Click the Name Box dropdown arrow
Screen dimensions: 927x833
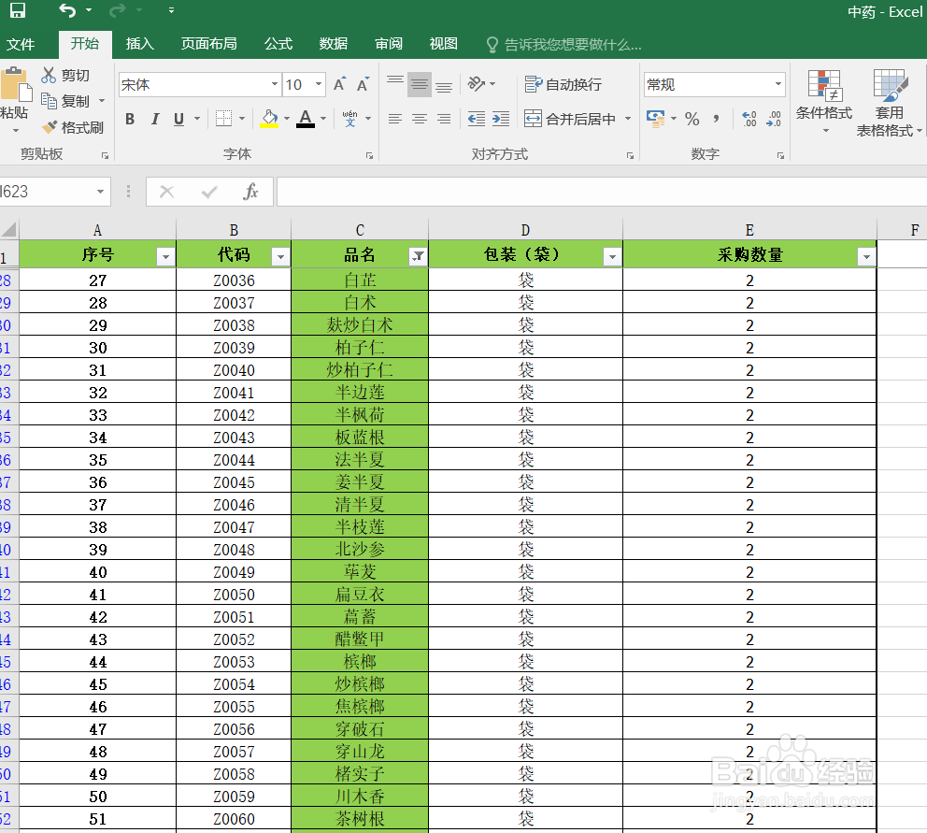(101, 192)
